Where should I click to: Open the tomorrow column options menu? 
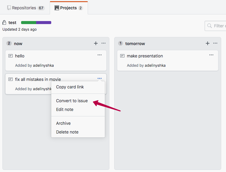[x=215, y=43]
